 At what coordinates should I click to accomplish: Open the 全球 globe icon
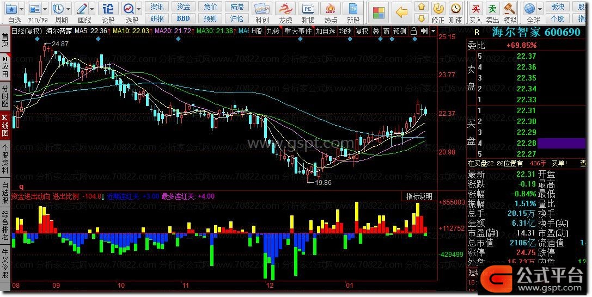coord(530,8)
